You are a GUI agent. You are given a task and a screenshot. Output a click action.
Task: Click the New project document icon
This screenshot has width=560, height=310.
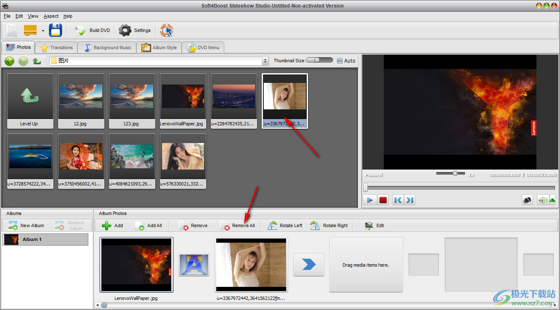pos(12,30)
